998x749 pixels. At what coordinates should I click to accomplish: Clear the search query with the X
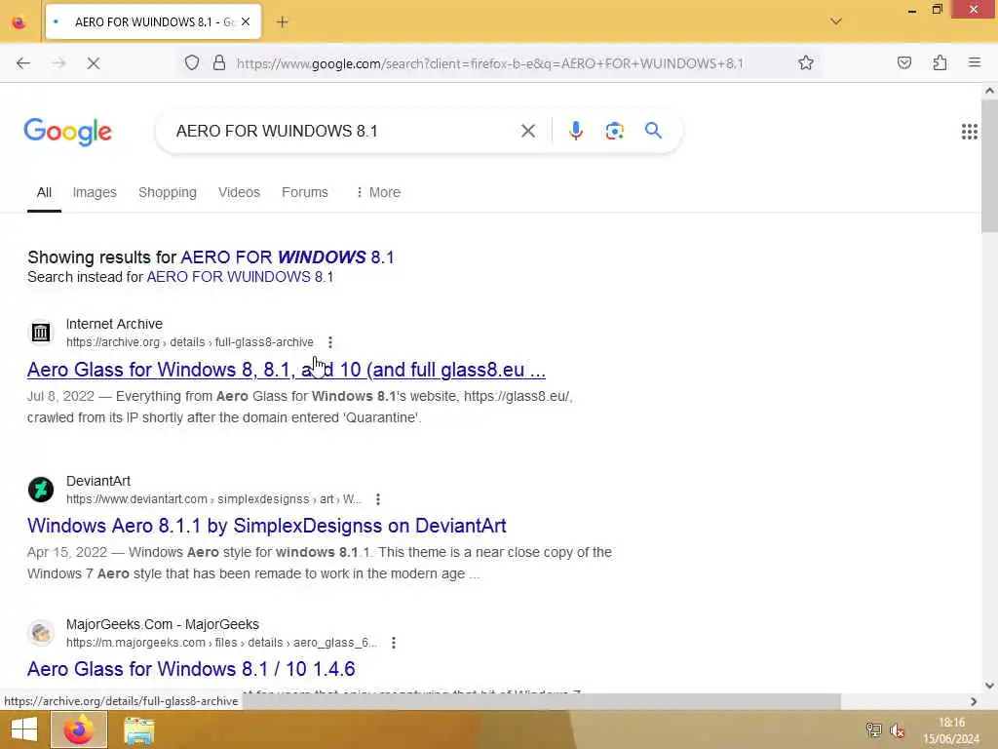tap(527, 132)
